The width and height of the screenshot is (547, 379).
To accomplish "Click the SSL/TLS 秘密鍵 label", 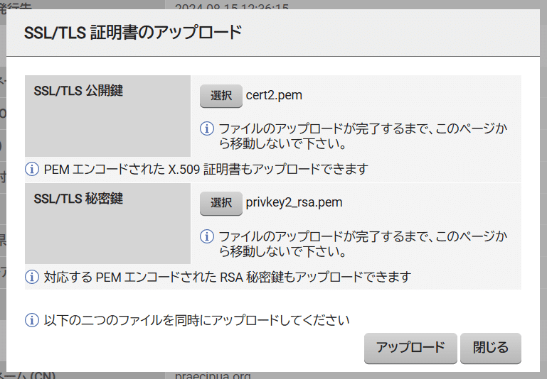I will coord(78,199).
